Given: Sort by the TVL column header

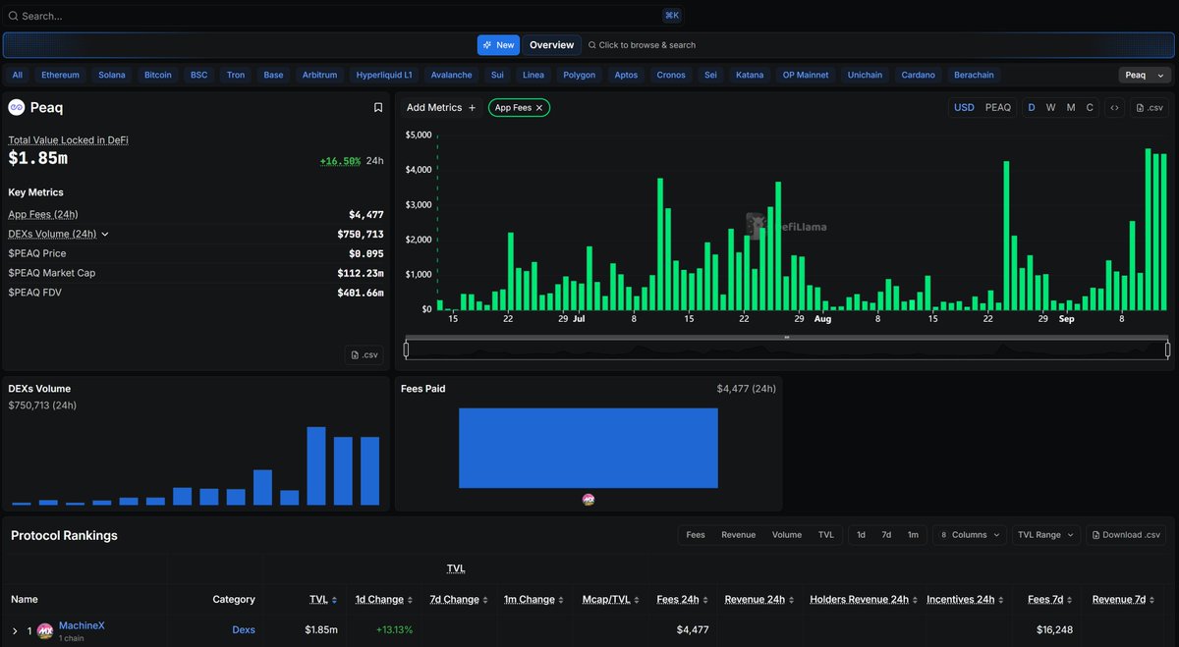Looking at the screenshot, I should (322, 599).
